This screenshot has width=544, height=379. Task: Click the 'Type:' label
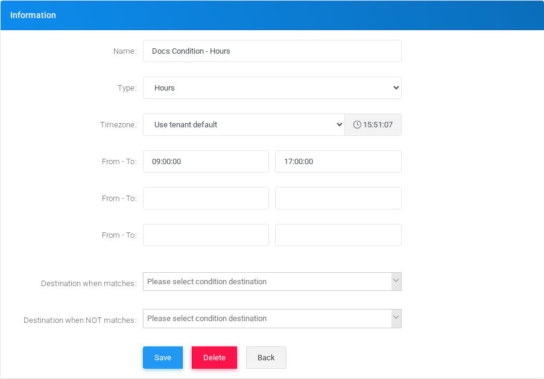pos(127,88)
